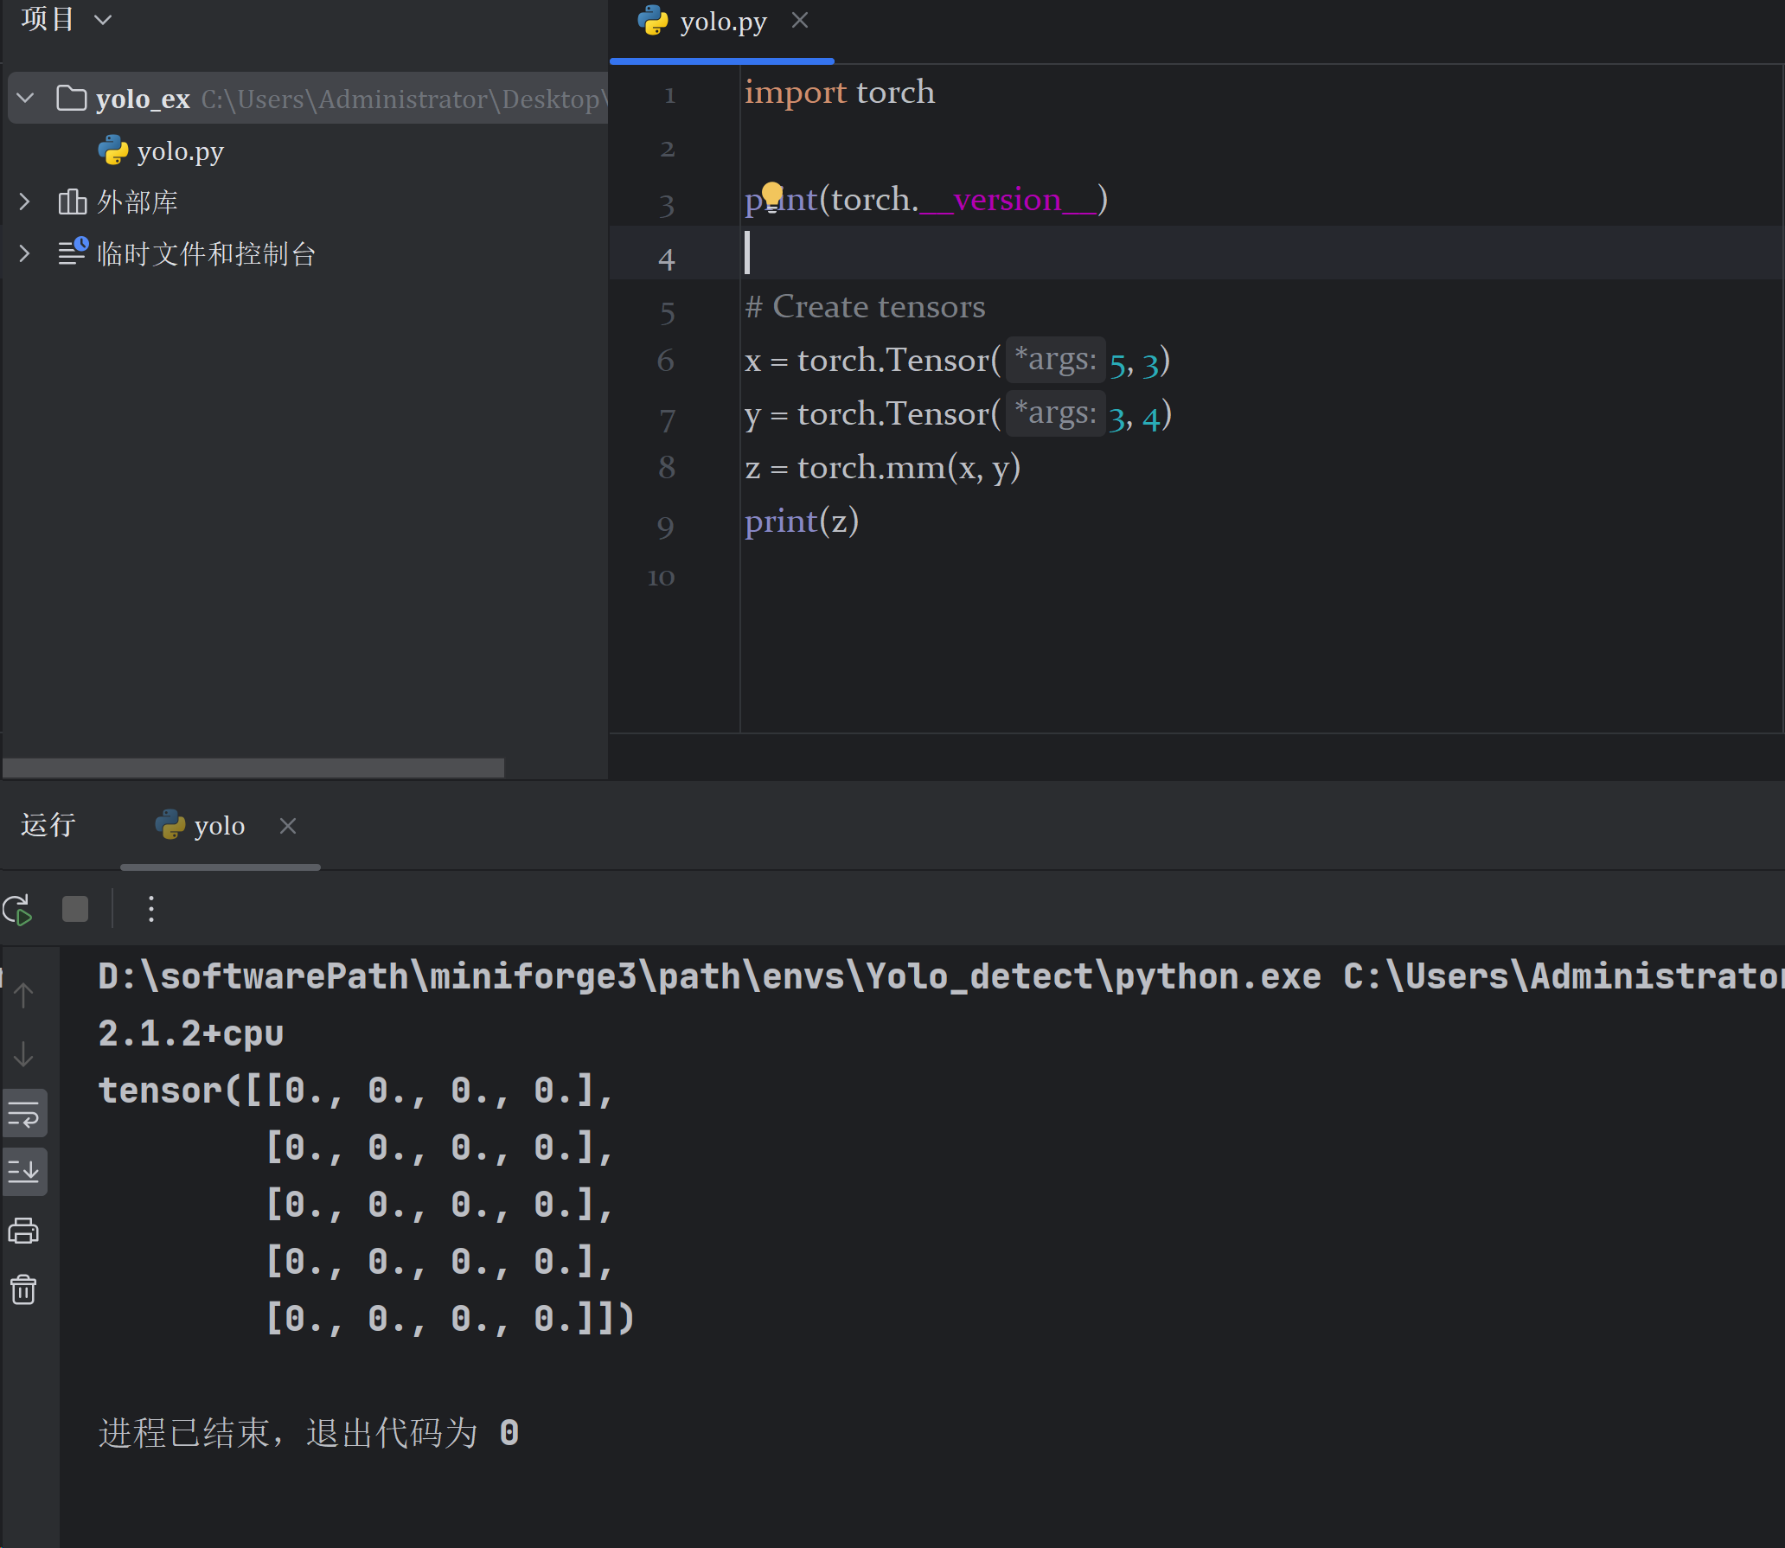Print the console output

point(23,1231)
